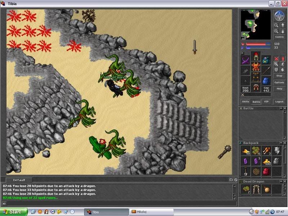The width and height of the screenshot is (288, 216).
Task: Collapse the inventory with the small minus button
Action: [x=242, y=53]
